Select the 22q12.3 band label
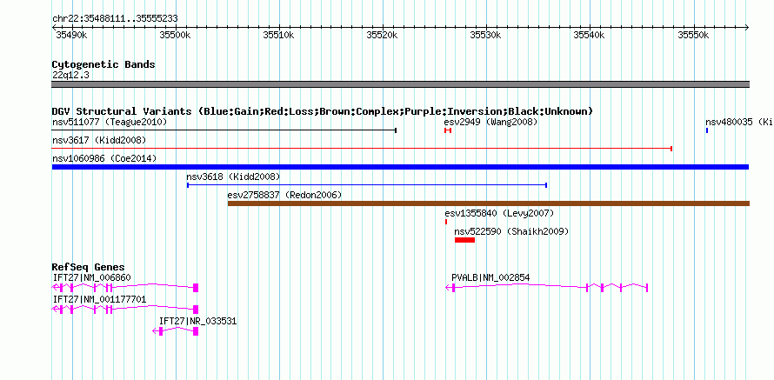Screen dimensions: 774x380 tap(70, 76)
